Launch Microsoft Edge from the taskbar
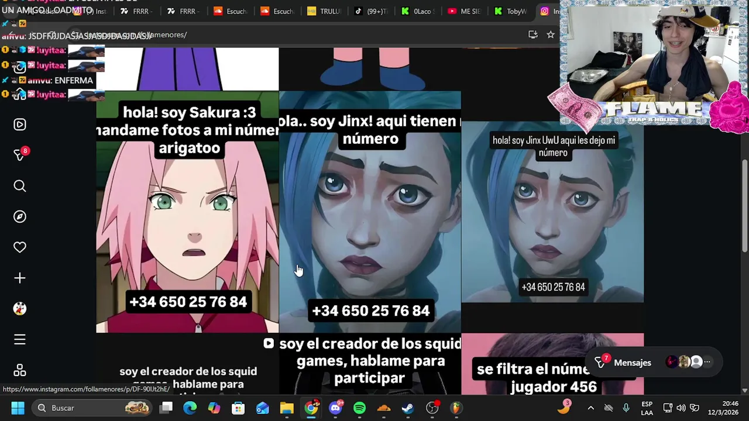Viewport: 749px width, 421px height. pyautogui.click(x=190, y=408)
